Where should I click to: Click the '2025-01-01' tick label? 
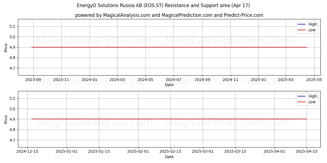66,152
